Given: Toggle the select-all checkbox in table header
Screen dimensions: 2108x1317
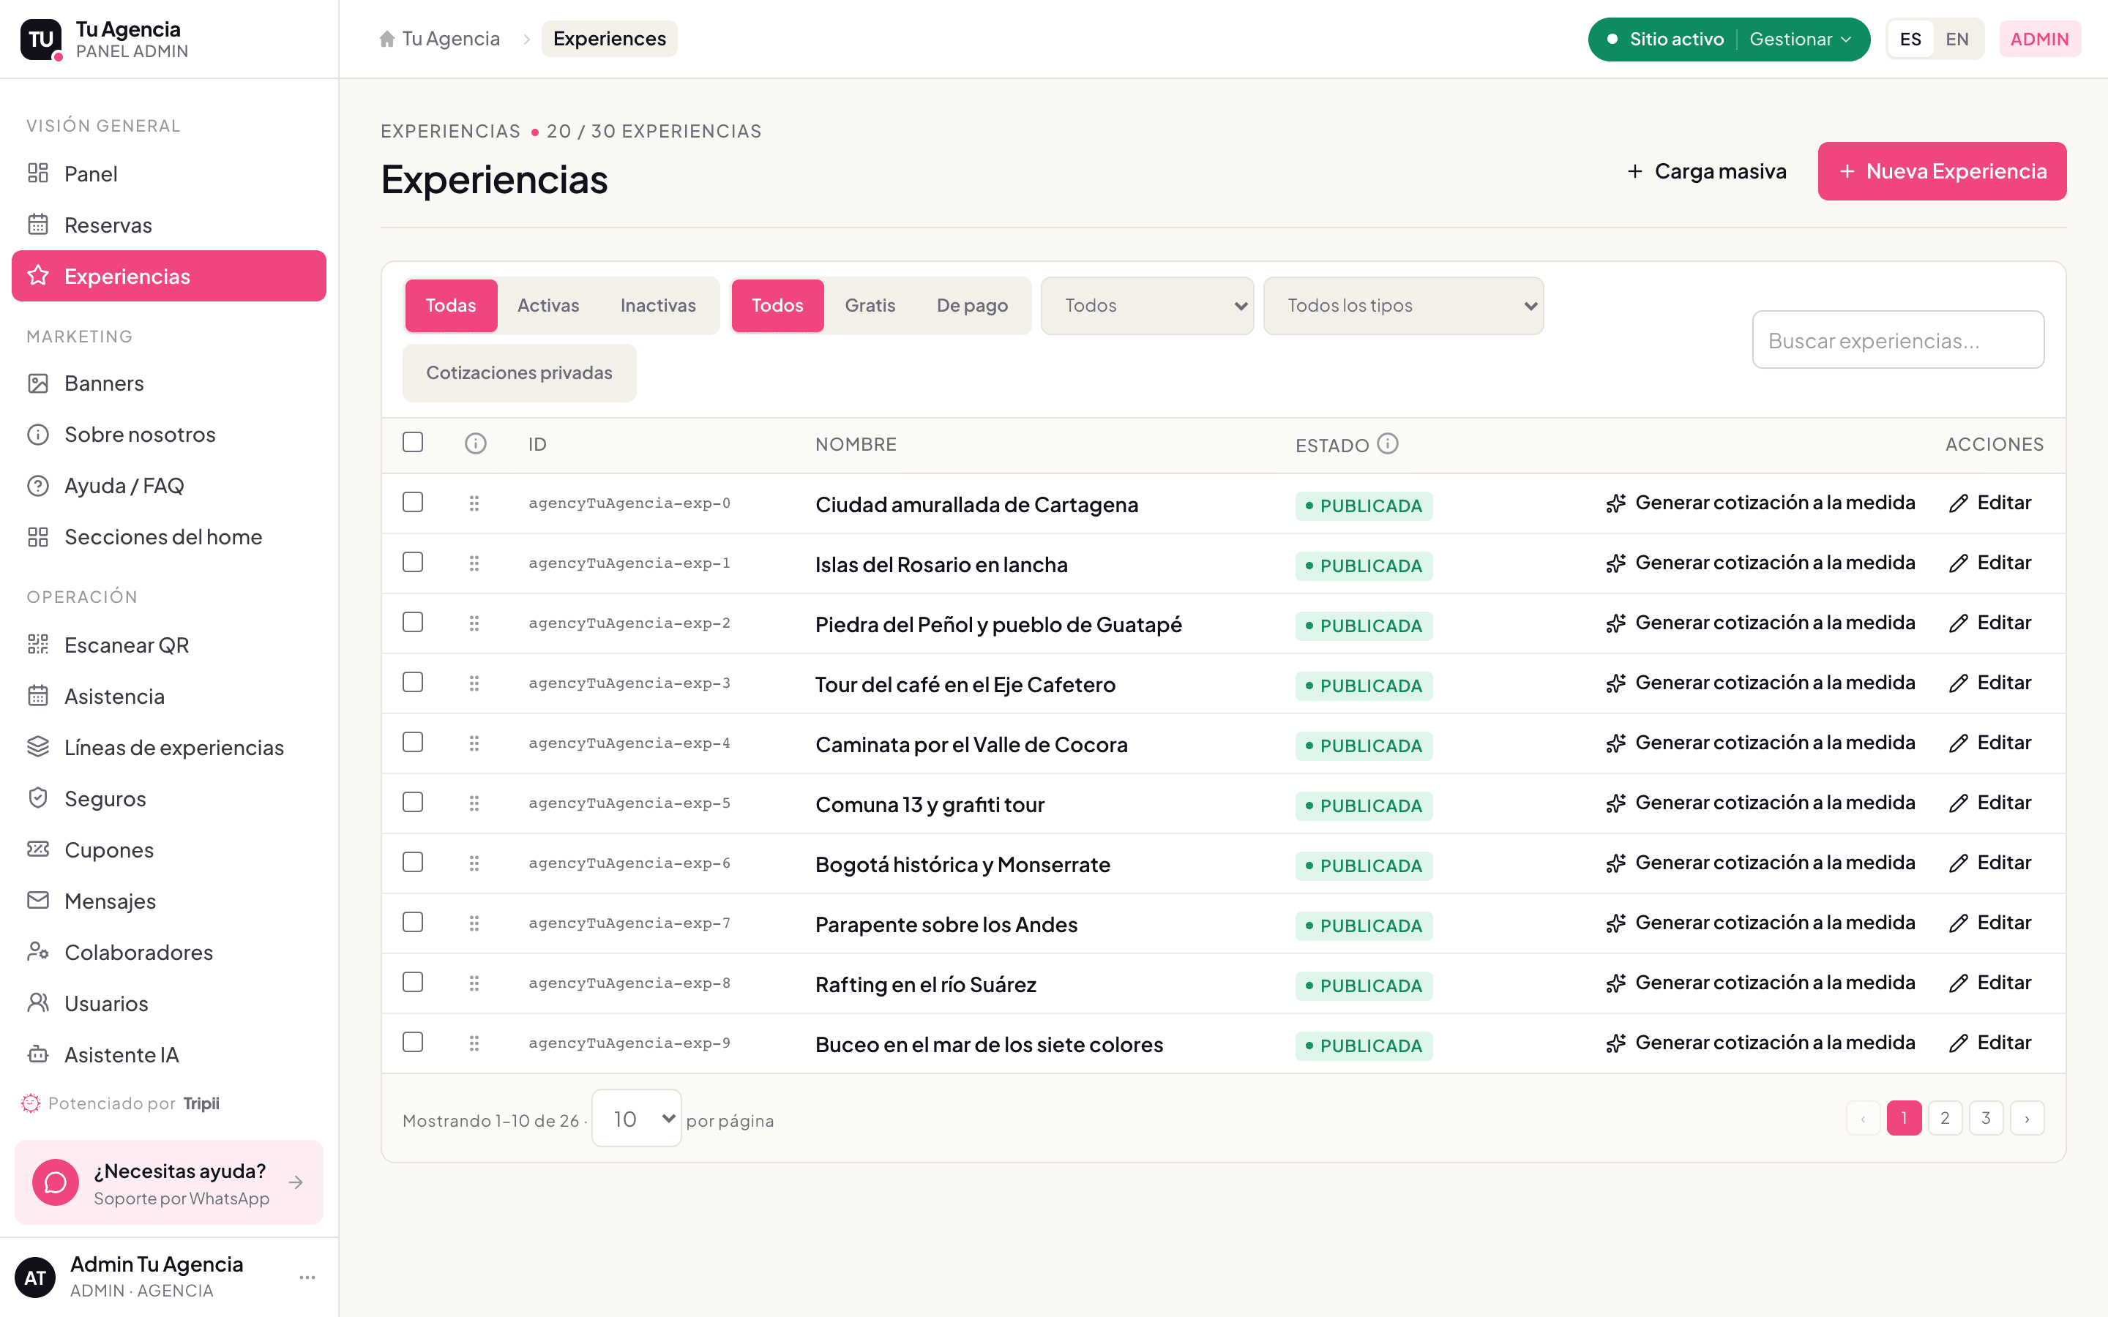Looking at the screenshot, I should 413,443.
